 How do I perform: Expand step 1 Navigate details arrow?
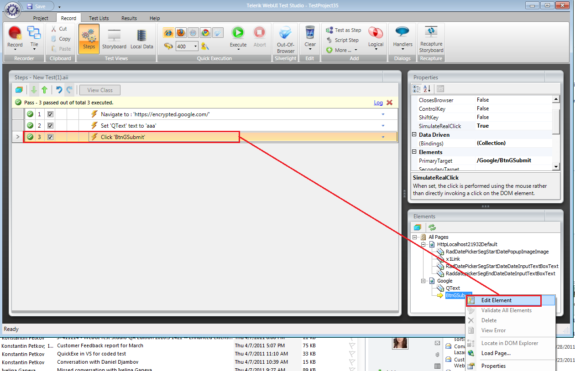pyautogui.click(x=383, y=114)
